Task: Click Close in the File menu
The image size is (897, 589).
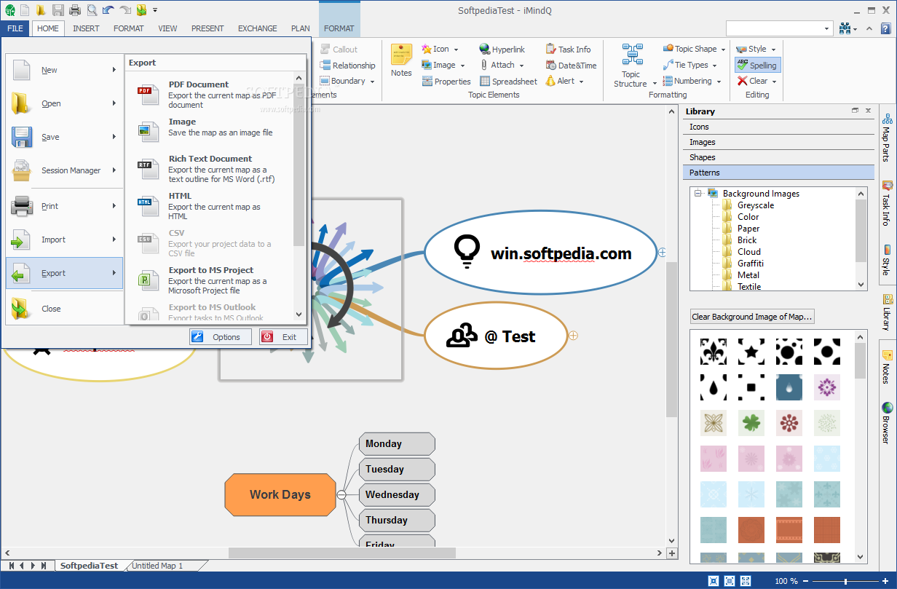Action: click(x=64, y=309)
